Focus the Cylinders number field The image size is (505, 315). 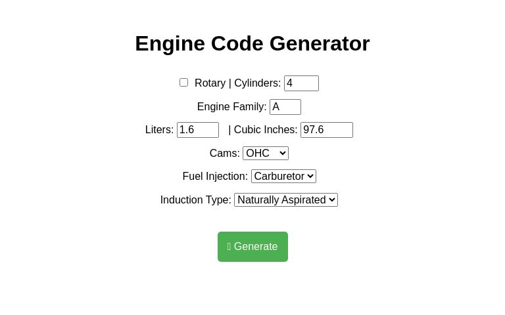pyautogui.click(x=301, y=83)
